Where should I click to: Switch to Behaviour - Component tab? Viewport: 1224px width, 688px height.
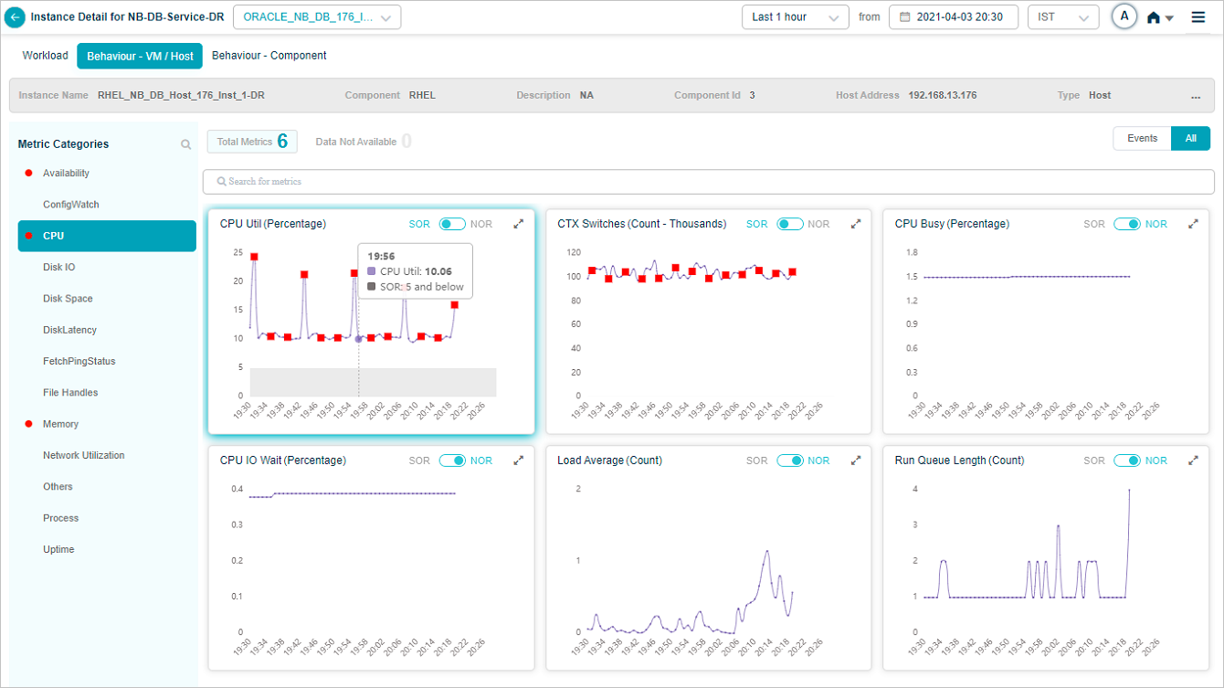[x=269, y=56]
